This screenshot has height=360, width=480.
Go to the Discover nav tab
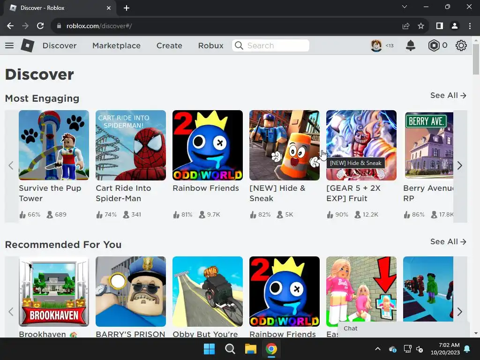(60, 45)
